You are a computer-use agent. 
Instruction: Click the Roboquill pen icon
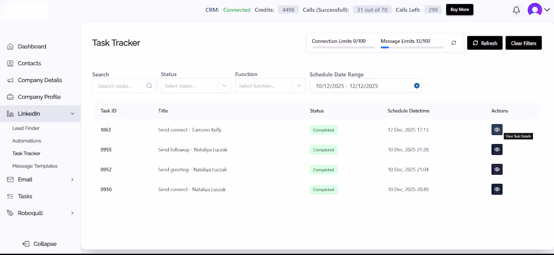(10, 213)
